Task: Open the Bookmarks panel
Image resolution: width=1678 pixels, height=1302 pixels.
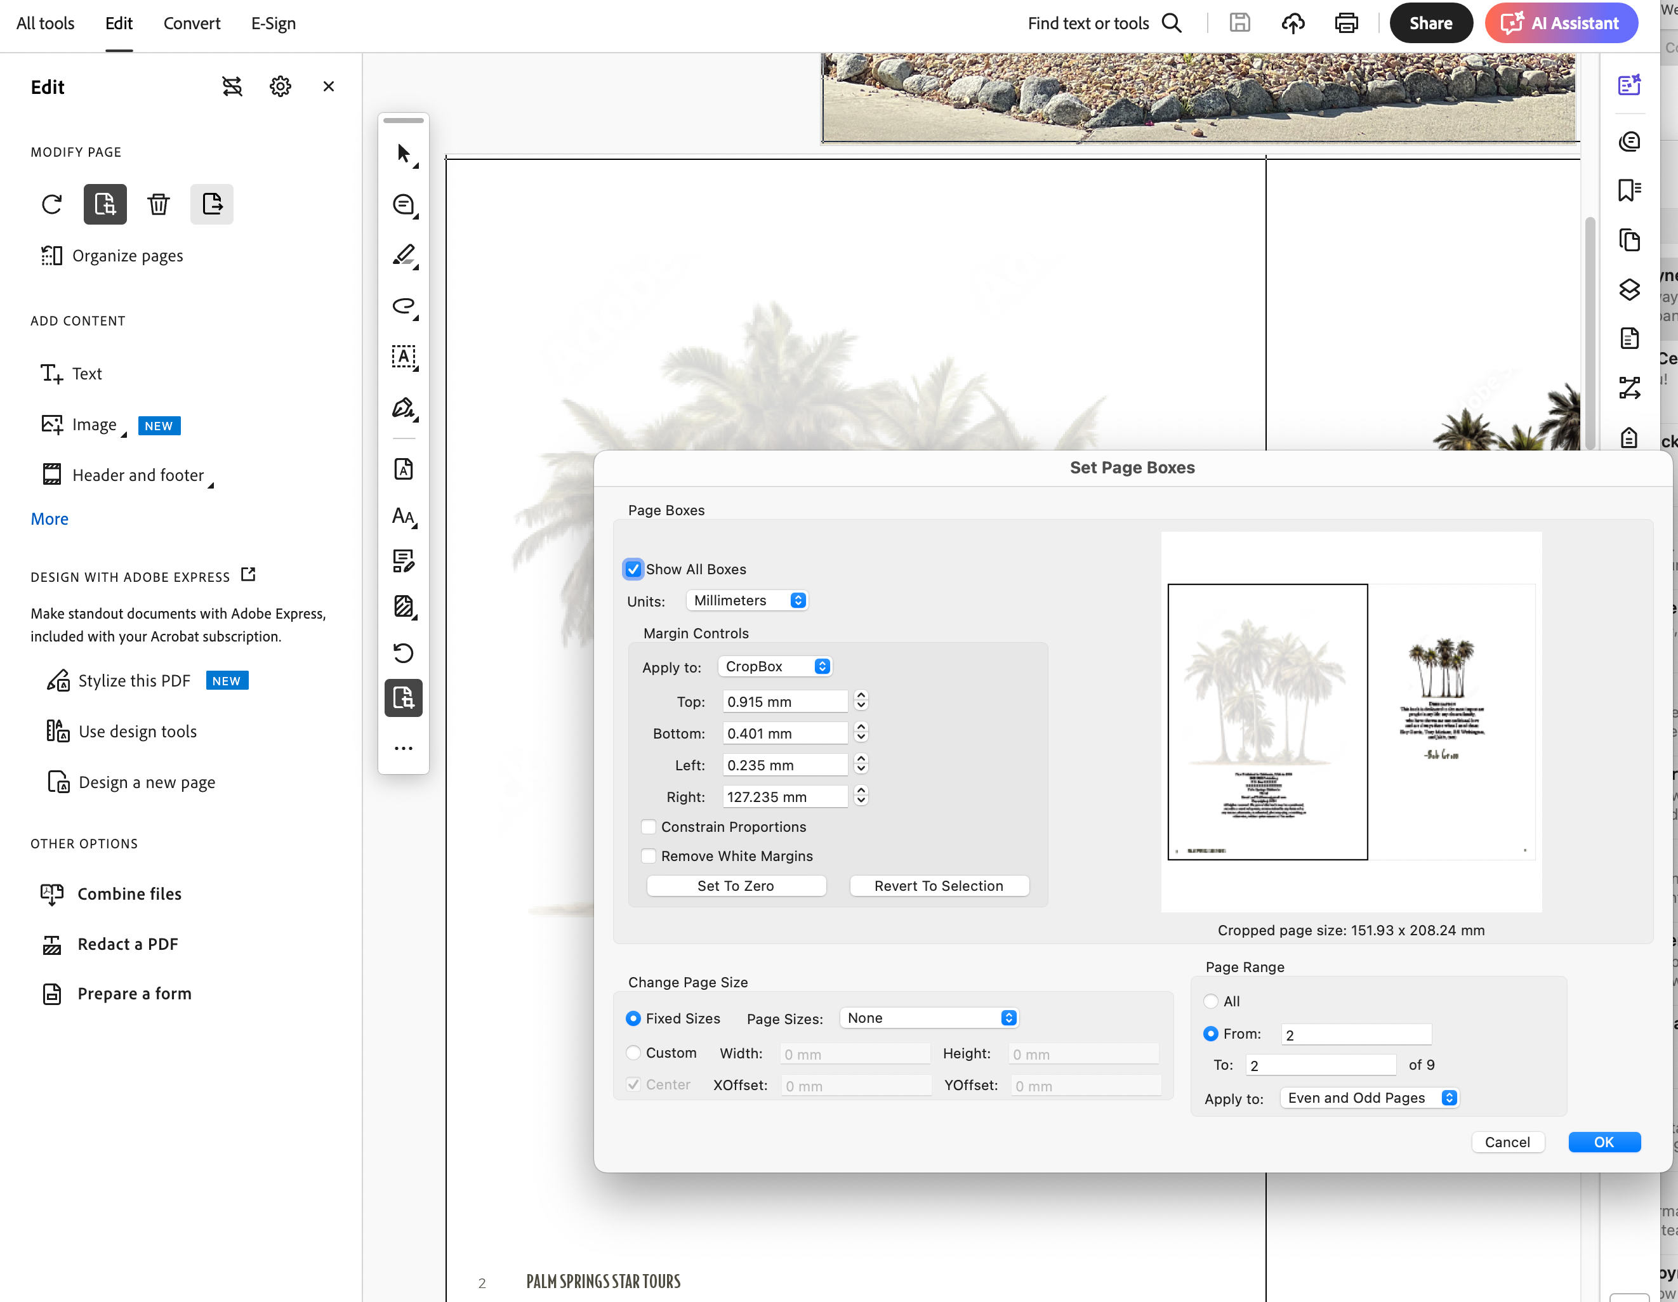Action: click(x=1629, y=190)
